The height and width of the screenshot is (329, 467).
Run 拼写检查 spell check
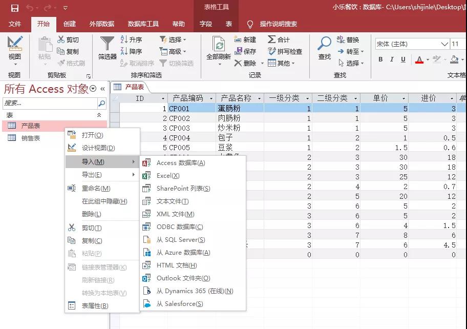(285, 51)
